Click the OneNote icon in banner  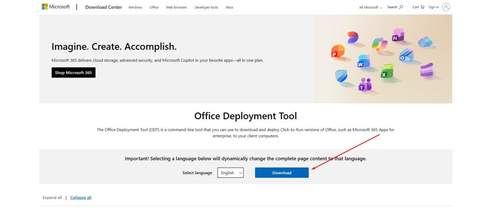(398, 35)
